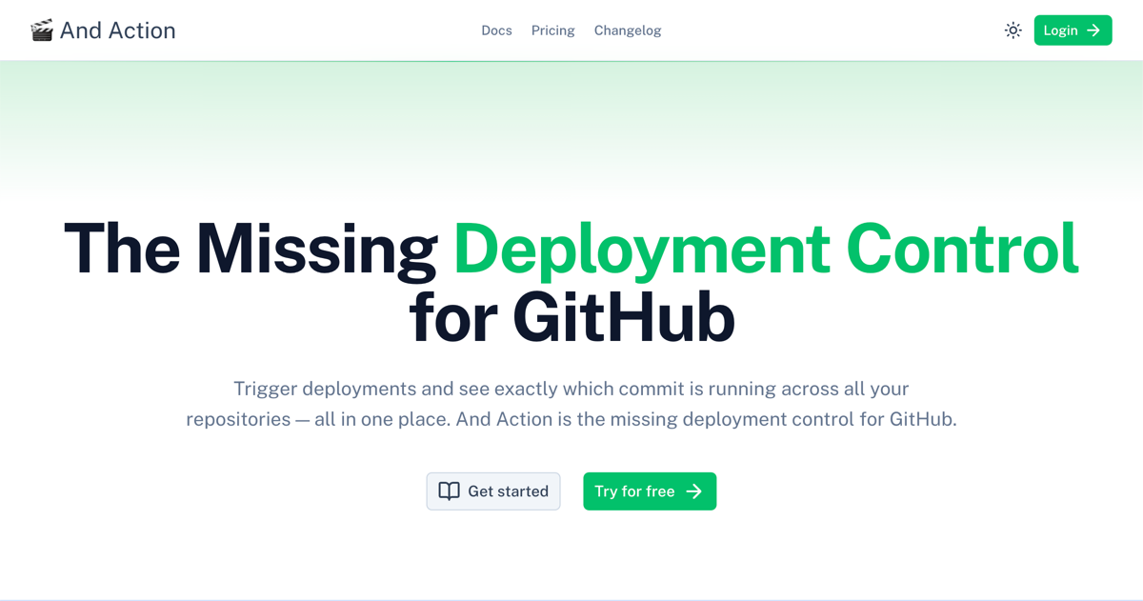This screenshot has height=601, width=1143.
Task: Open the Changelog navigation link
Action: click(628, 30)
